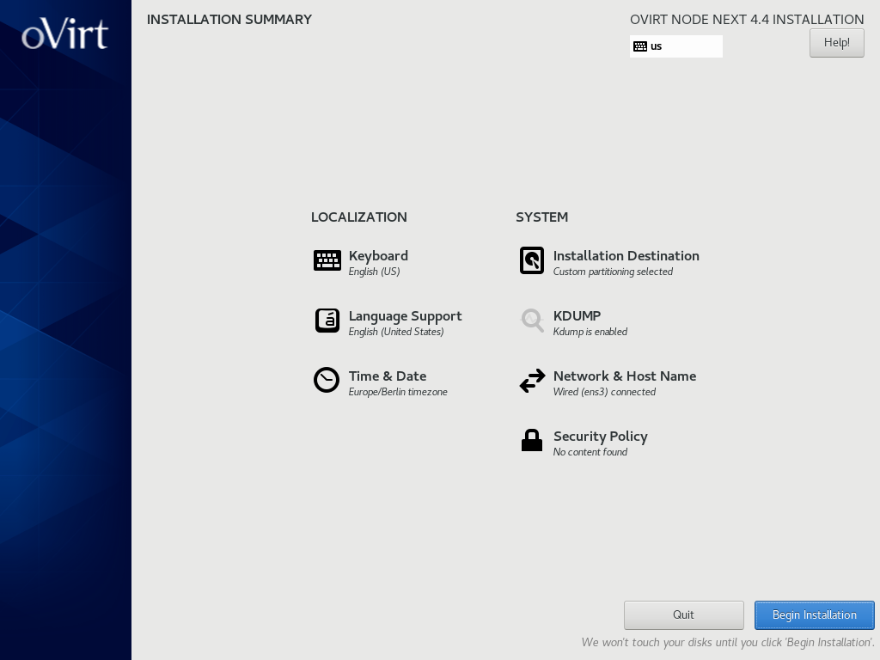
Task: Click 'Custom partitioning selected' status text
Action: click(613, 272)
